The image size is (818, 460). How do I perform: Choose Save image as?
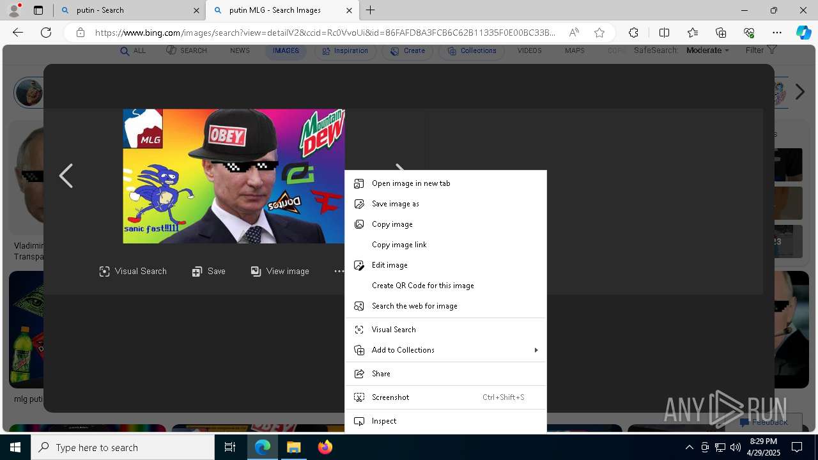click(445, 204)
